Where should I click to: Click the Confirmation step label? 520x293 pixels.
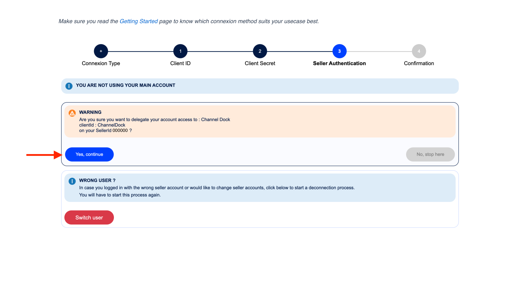(x=419, y=63)
